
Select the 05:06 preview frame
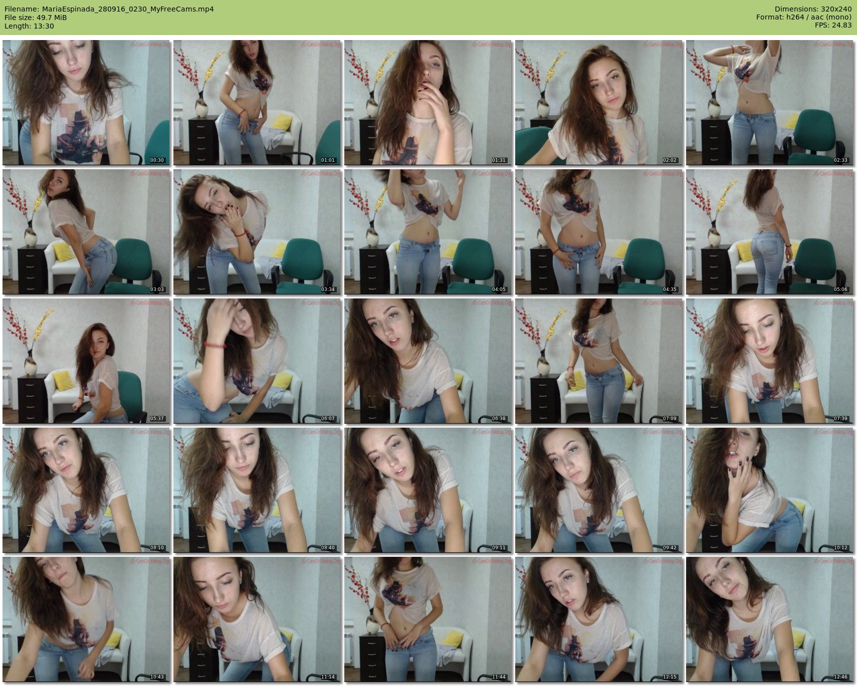pyautogui.click(x=770, y=232)
